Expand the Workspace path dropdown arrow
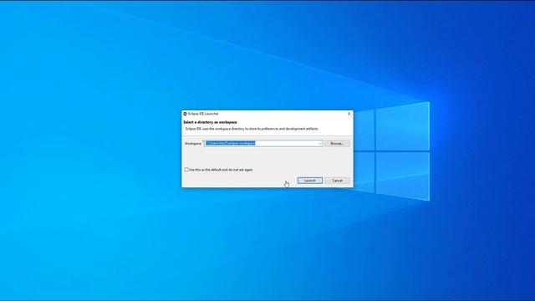The height and width of the screenshot is (301, 535). click(320, 143)
